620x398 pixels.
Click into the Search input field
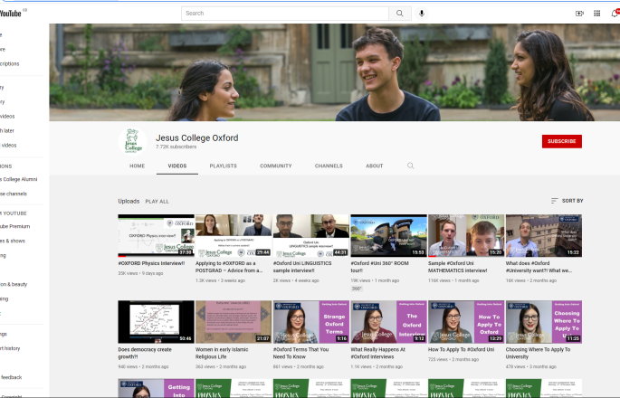[284, 14]
